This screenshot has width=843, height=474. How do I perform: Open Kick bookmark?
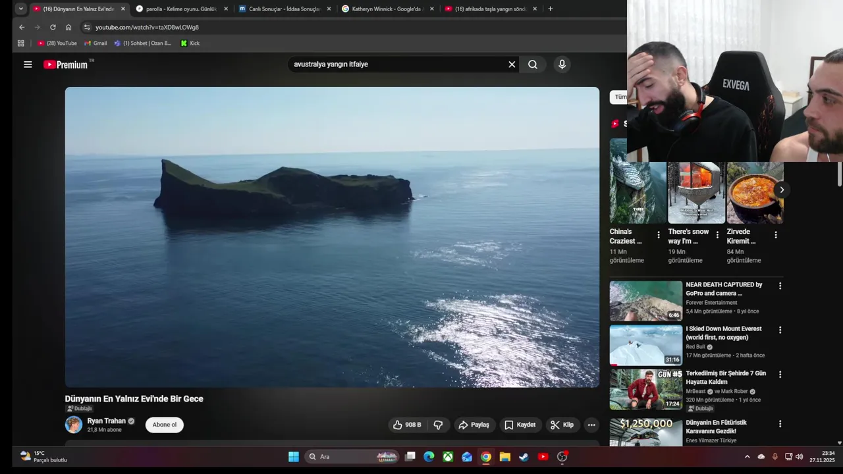point(190,43)
